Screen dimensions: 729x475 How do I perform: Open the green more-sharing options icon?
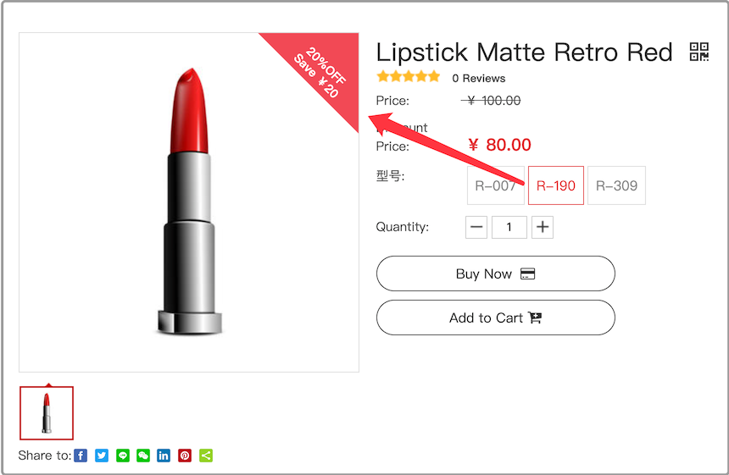[x=206, y=456]
